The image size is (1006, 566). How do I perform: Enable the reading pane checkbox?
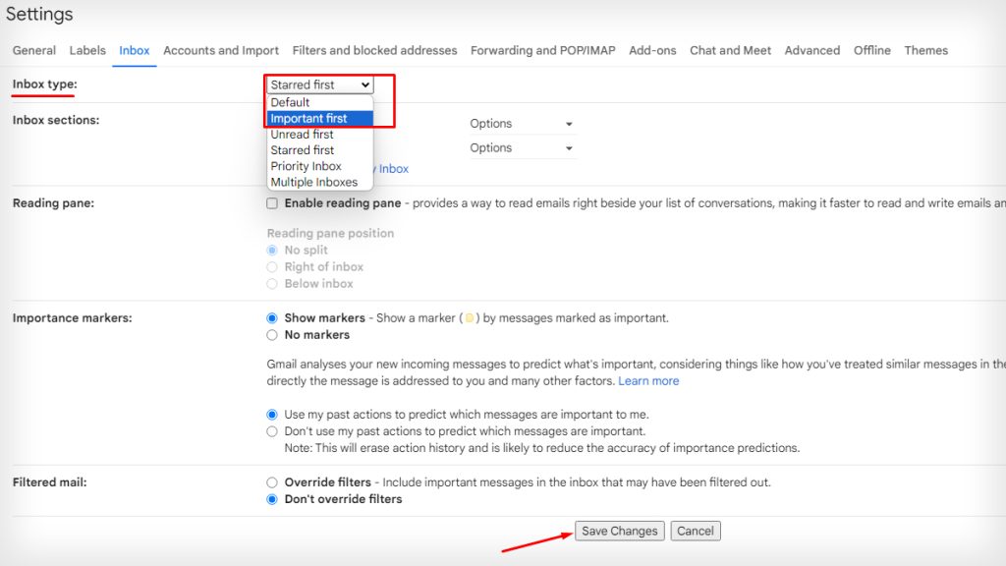click(271, 203)
